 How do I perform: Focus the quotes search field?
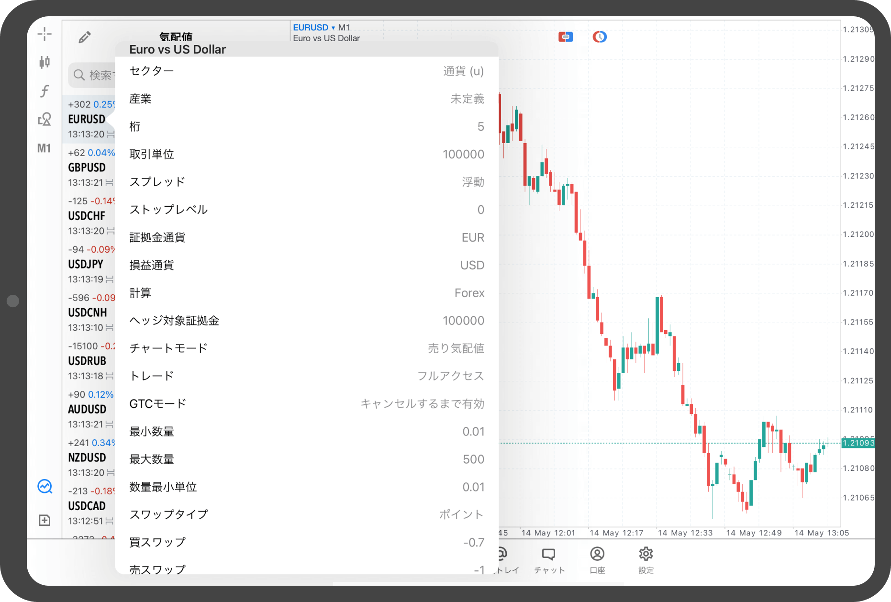tap(92, 75)
